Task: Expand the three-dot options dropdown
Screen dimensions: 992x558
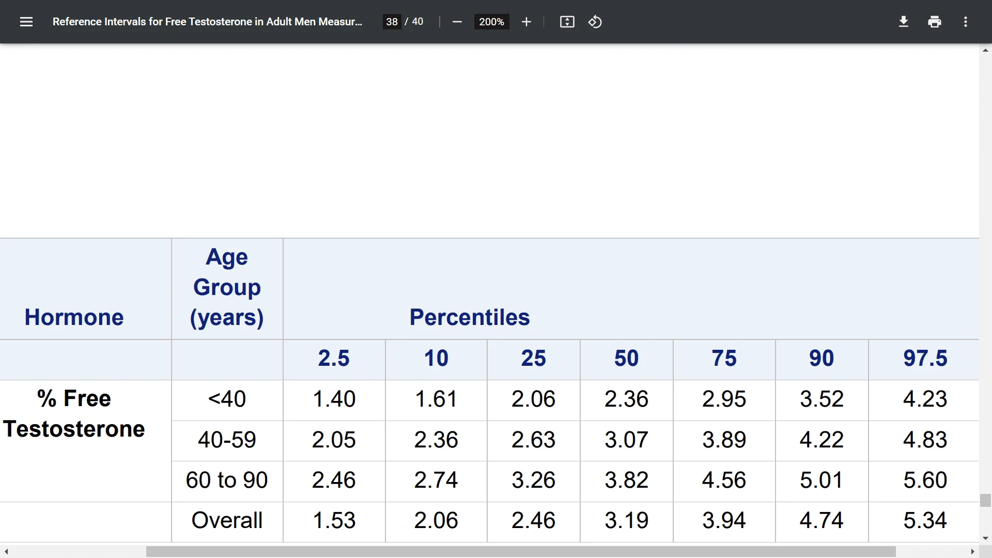Action: [x=966, y=22]
